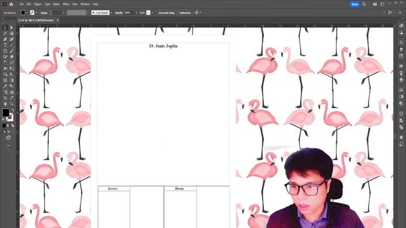This screenshot has width=406, height=228.
Task: Select the Eyedropper tool
Action: 5,86
